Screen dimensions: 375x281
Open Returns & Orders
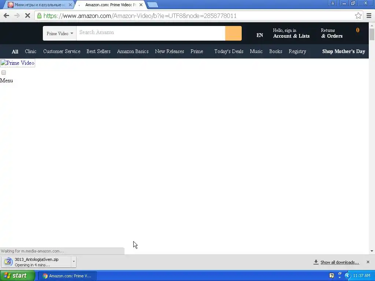click(x=332, y=33)
